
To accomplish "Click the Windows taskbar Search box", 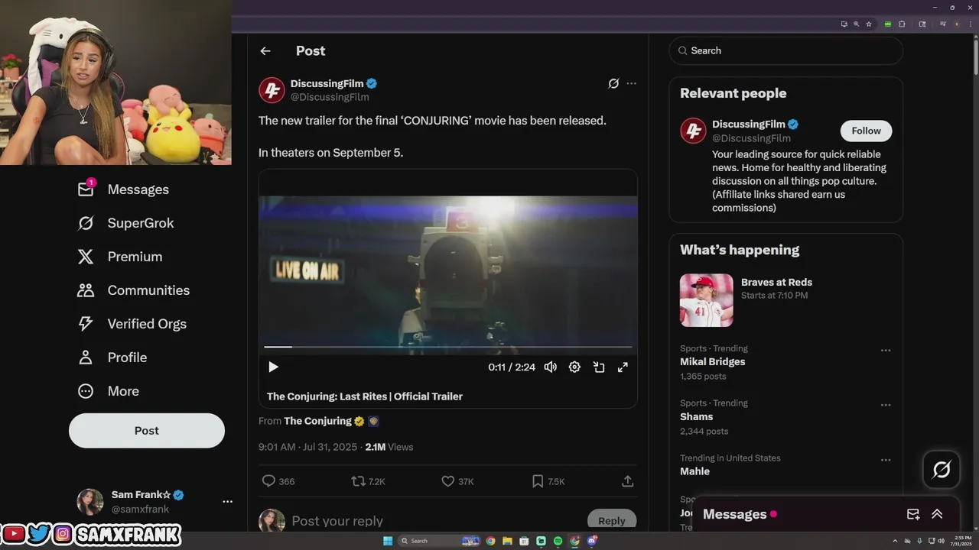I will coord(439,541).
